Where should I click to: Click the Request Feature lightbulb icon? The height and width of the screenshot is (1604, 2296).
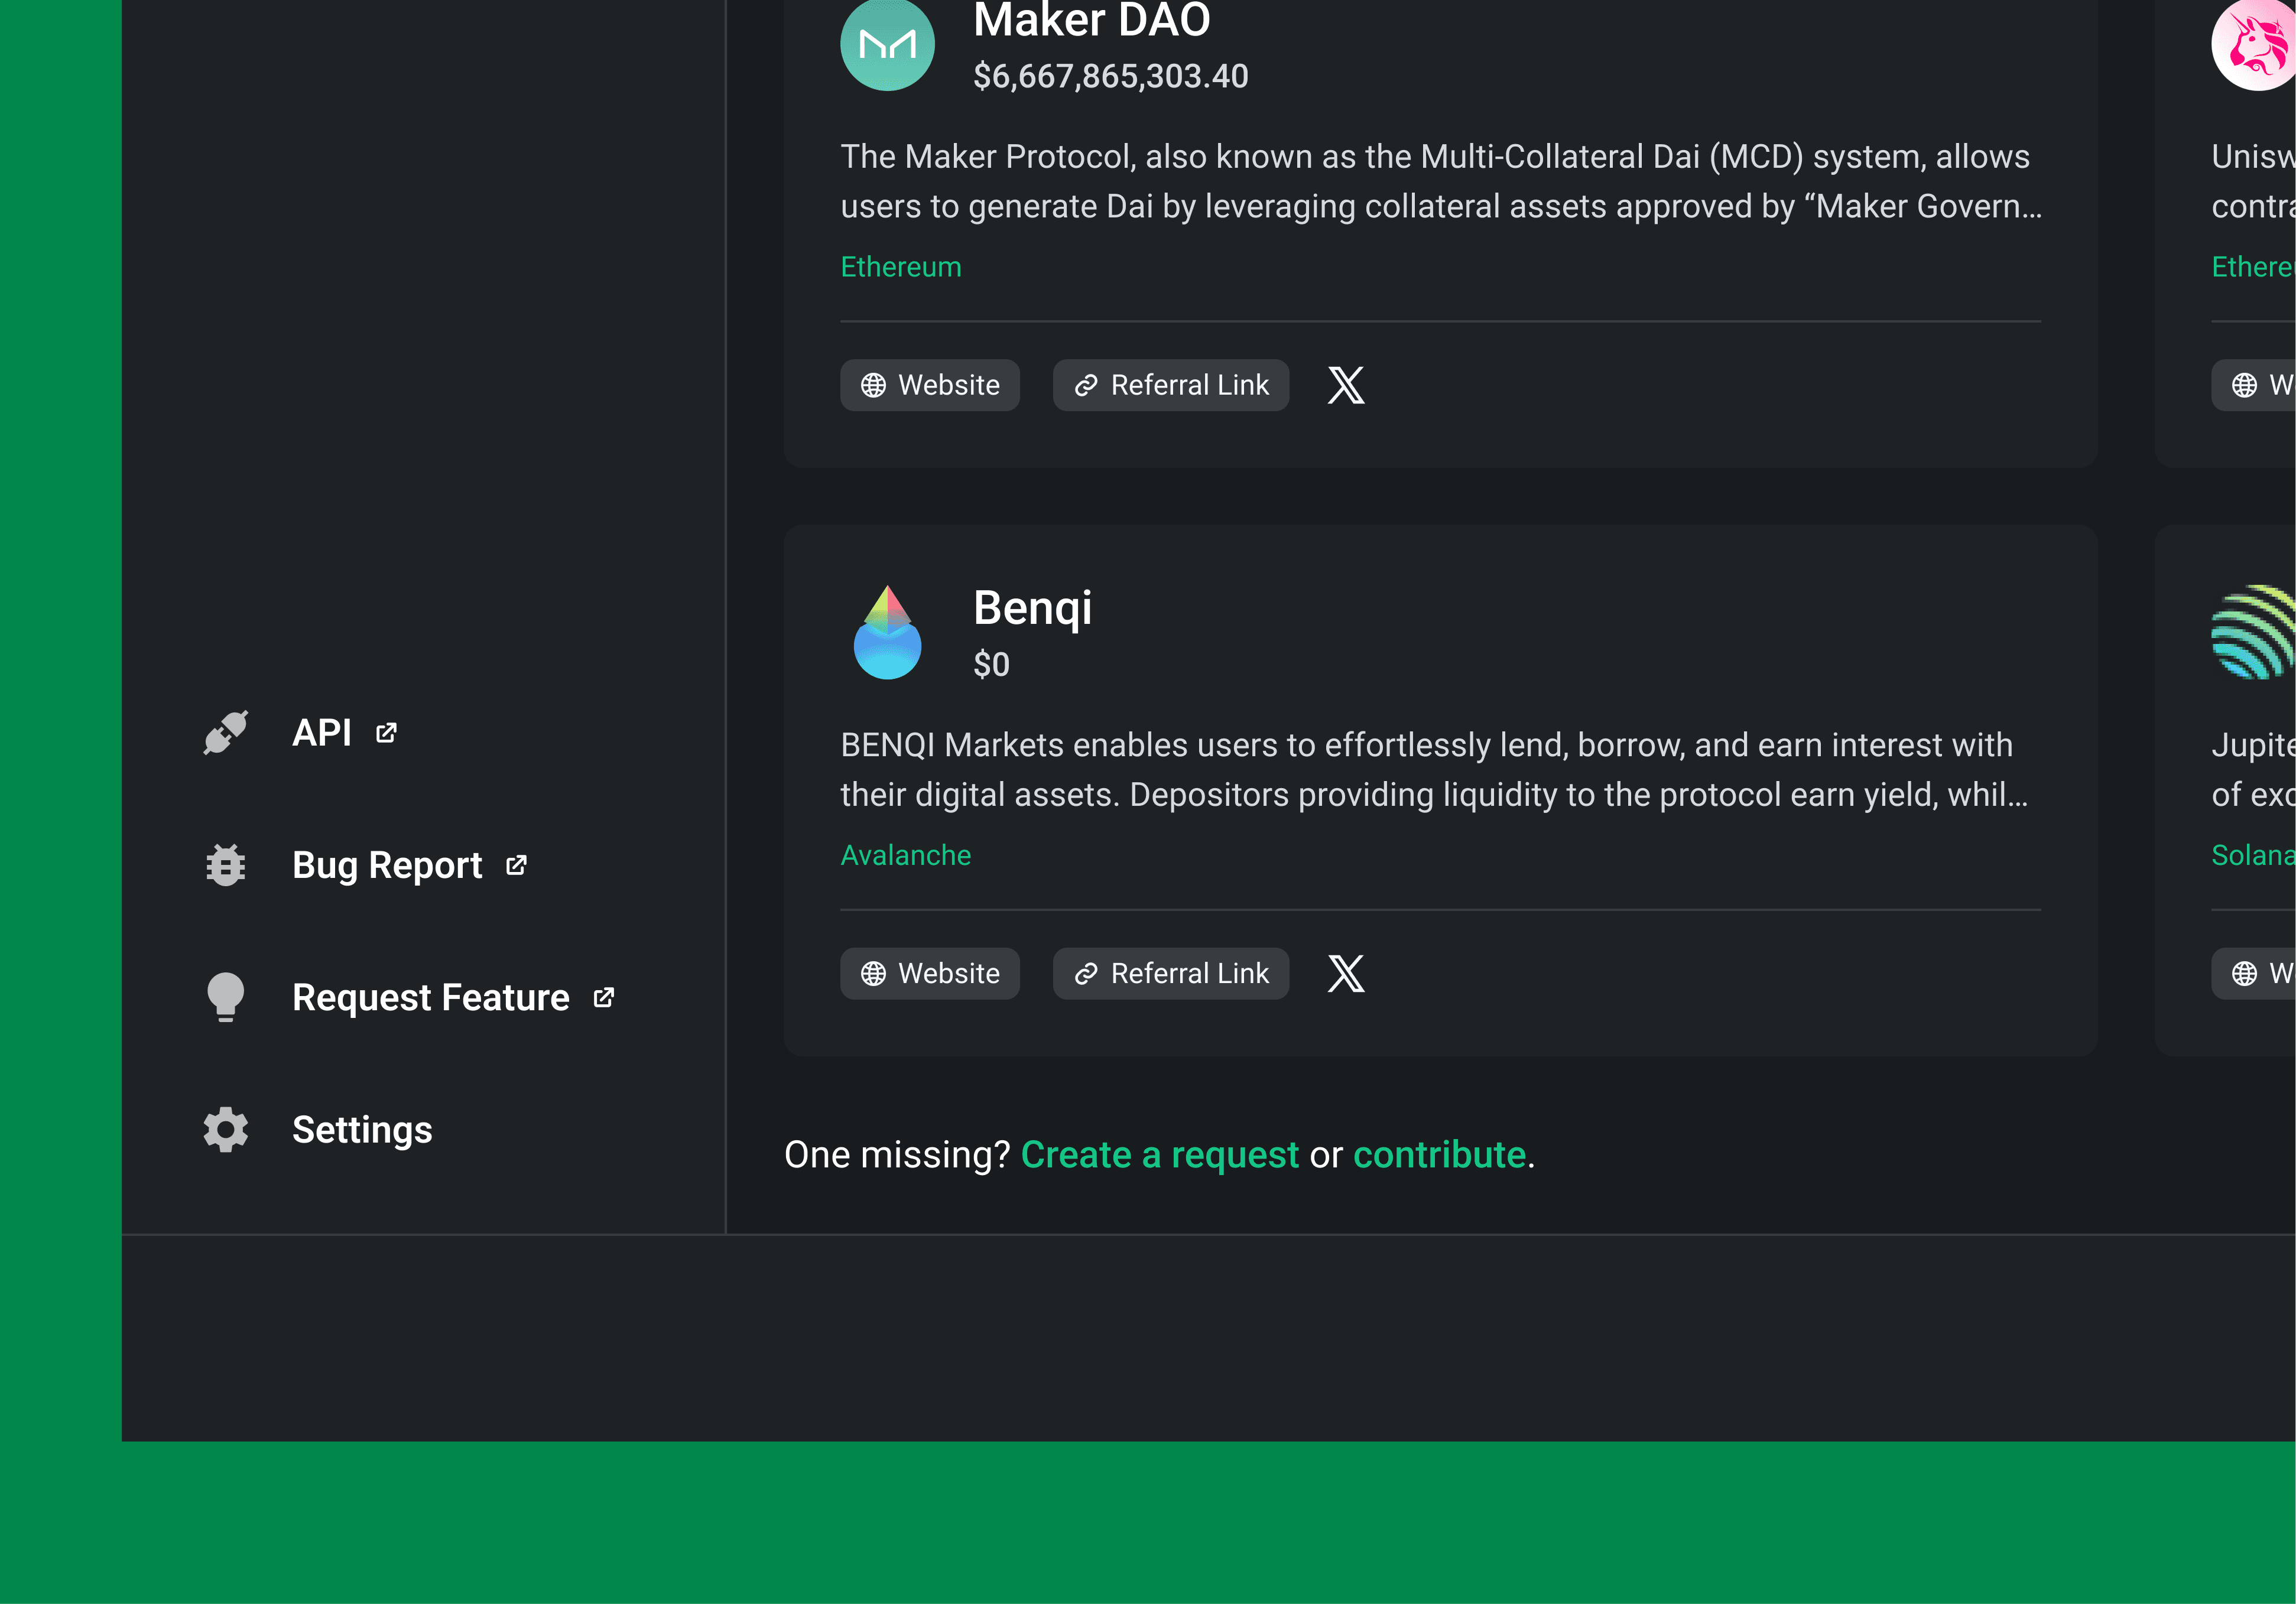226,997
